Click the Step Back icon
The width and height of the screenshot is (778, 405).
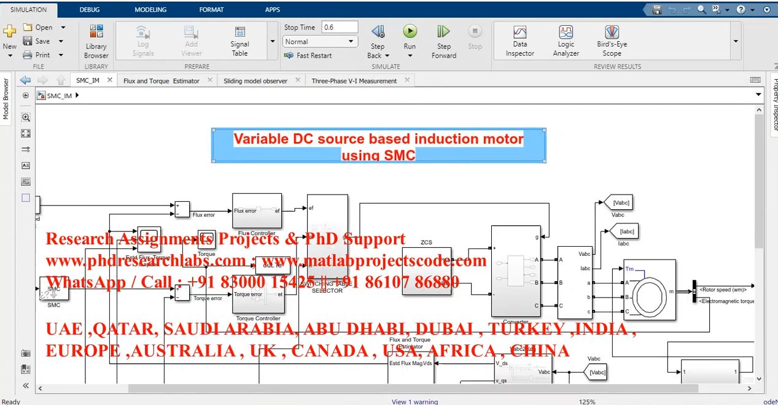[378, 32]
